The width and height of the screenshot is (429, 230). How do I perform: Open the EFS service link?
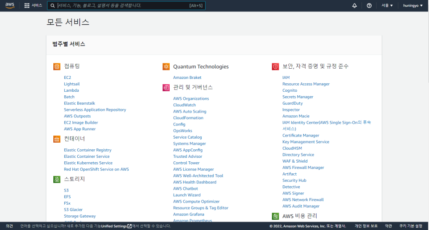(68, 197)
